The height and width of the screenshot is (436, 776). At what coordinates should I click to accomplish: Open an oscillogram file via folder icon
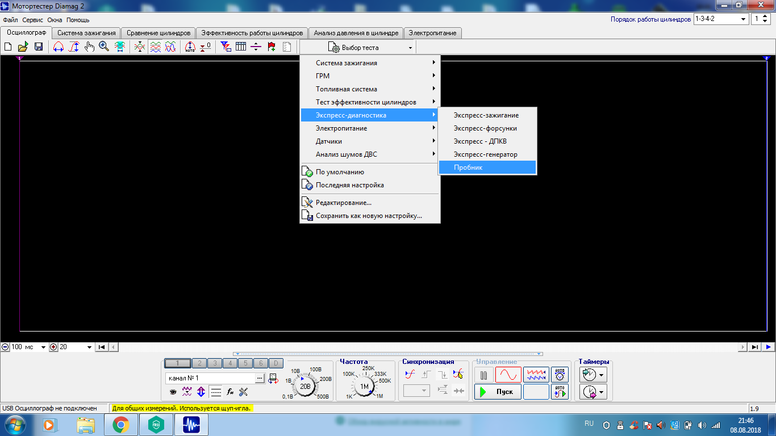tap(23, 47)
